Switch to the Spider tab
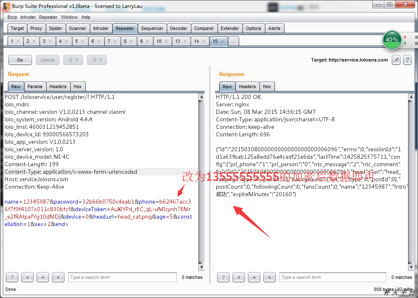The width and height of the screenshot is (418, 298). pos(55,28)
